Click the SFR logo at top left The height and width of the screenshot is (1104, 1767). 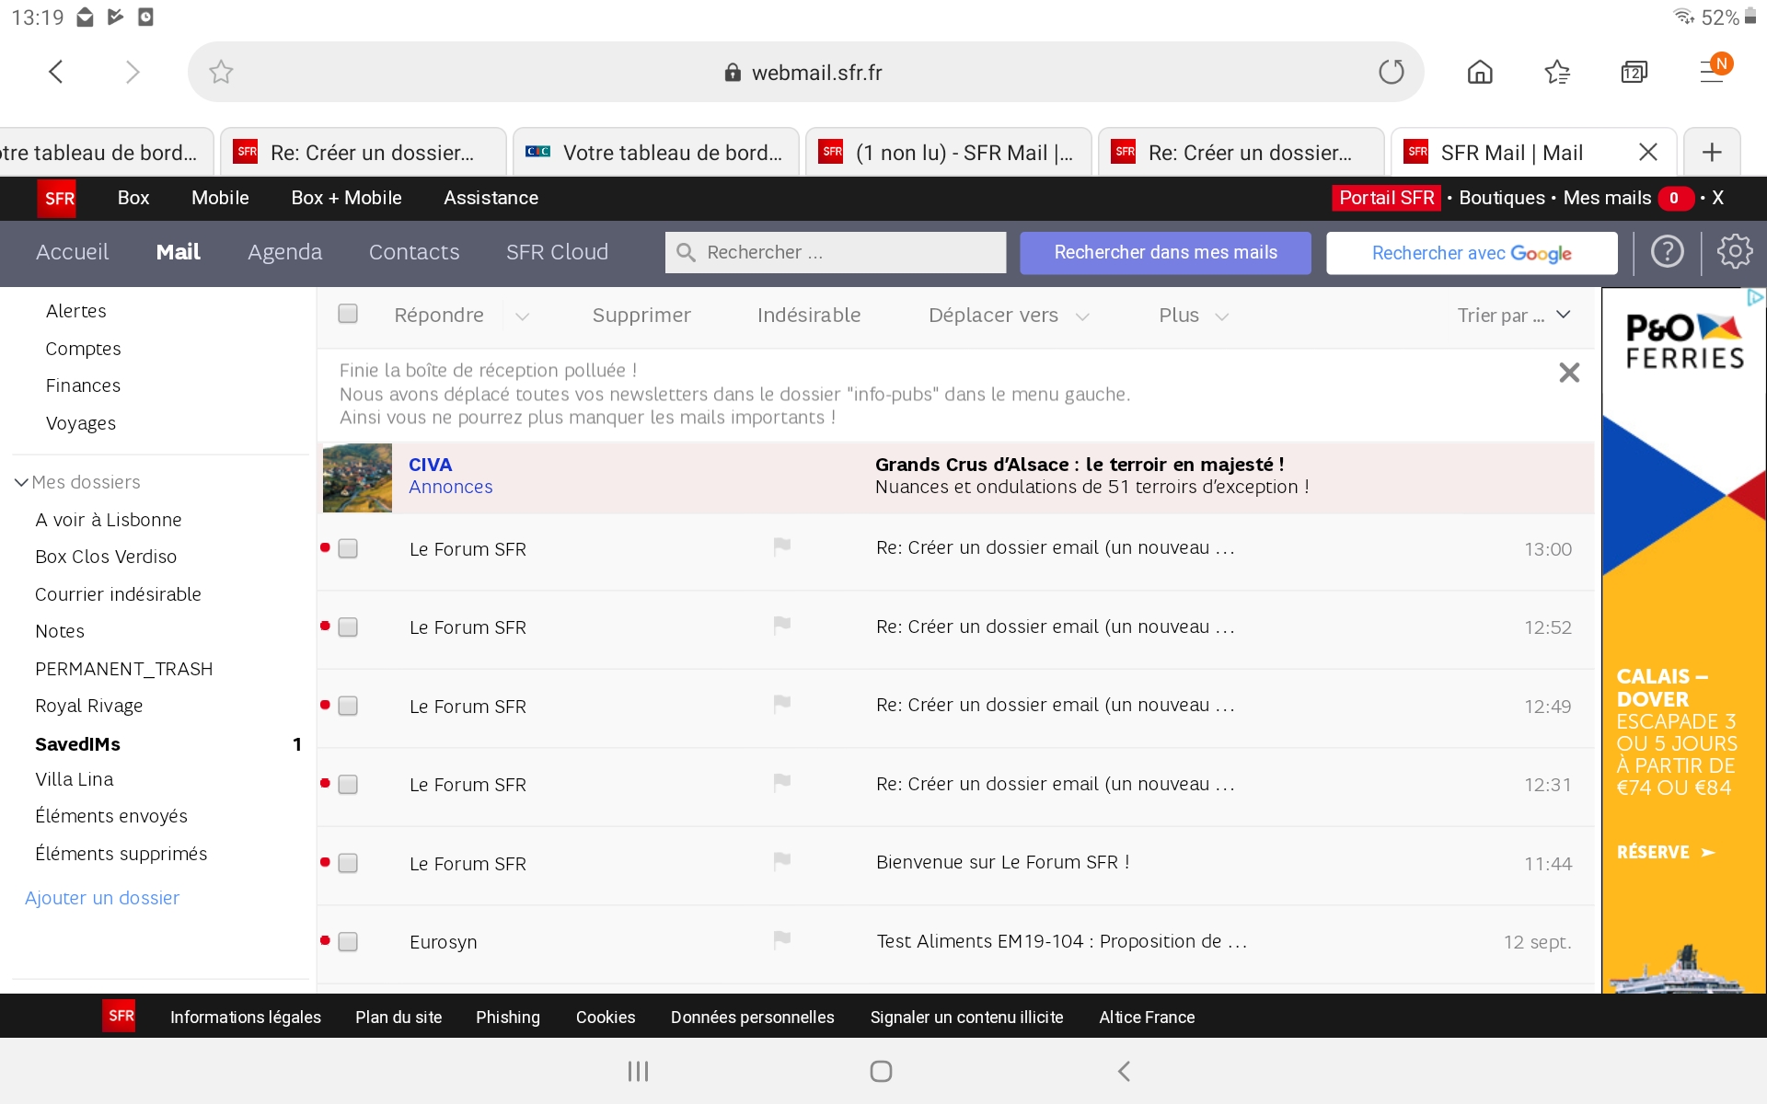click(x=58, y=198)
